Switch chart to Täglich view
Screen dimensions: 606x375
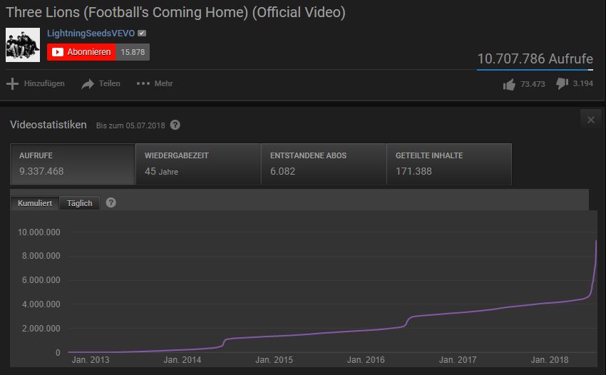point(80,203)
